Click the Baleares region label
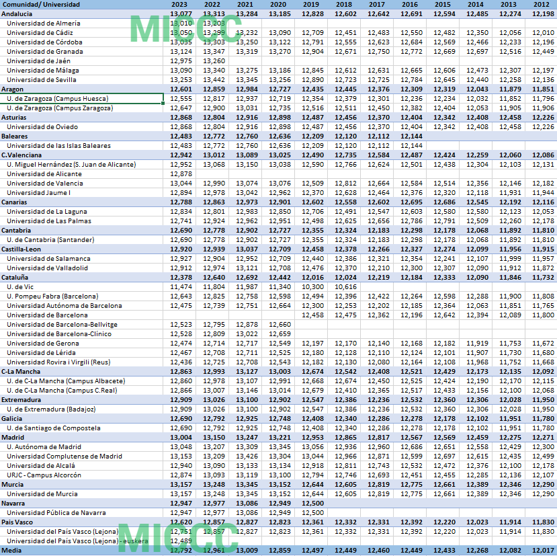557x556 pixels. [15, 136]
